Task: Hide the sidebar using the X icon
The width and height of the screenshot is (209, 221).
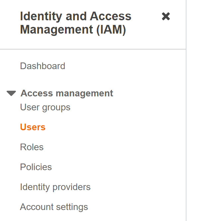Action: click(x=166, y=16)
